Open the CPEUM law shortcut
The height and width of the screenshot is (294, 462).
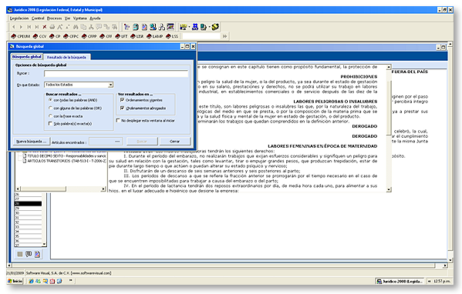21,36
